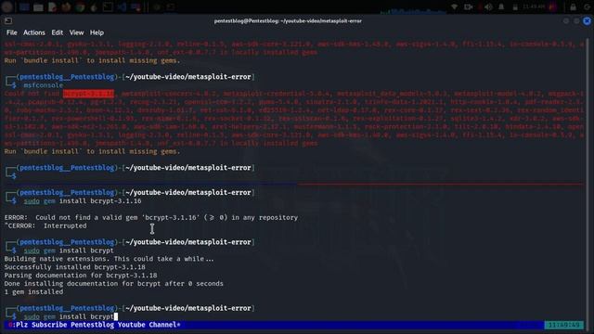Click the 'Could not find a valid gem' error line
This screenshot has height=334, width=594.
tap(151, 217)
